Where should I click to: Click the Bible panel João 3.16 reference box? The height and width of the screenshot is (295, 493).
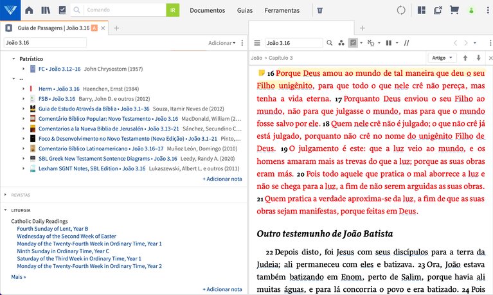point(294,43)
